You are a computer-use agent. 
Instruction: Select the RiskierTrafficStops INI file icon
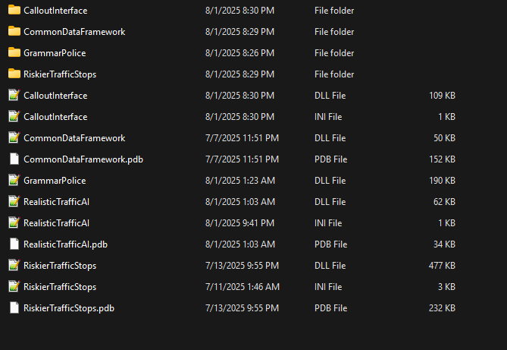coord(14,287)
